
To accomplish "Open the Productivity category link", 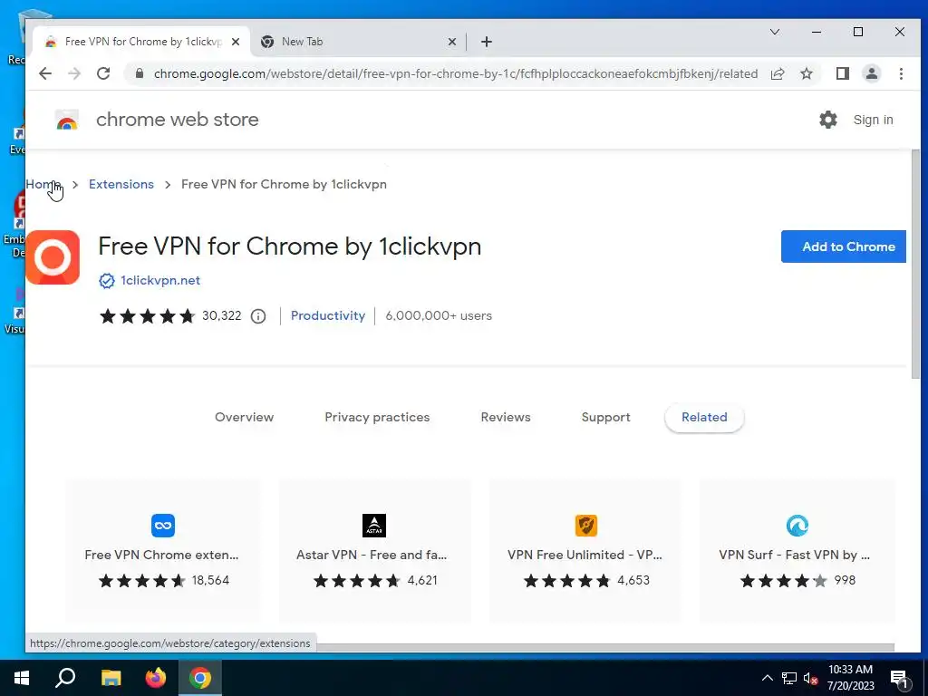I will (328, 315).
